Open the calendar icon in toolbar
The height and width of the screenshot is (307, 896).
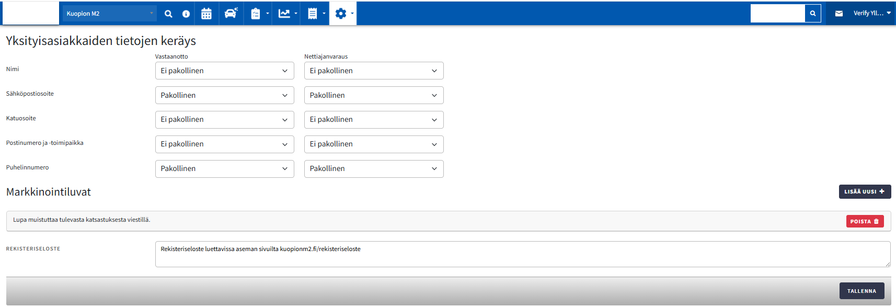(206, 14)
